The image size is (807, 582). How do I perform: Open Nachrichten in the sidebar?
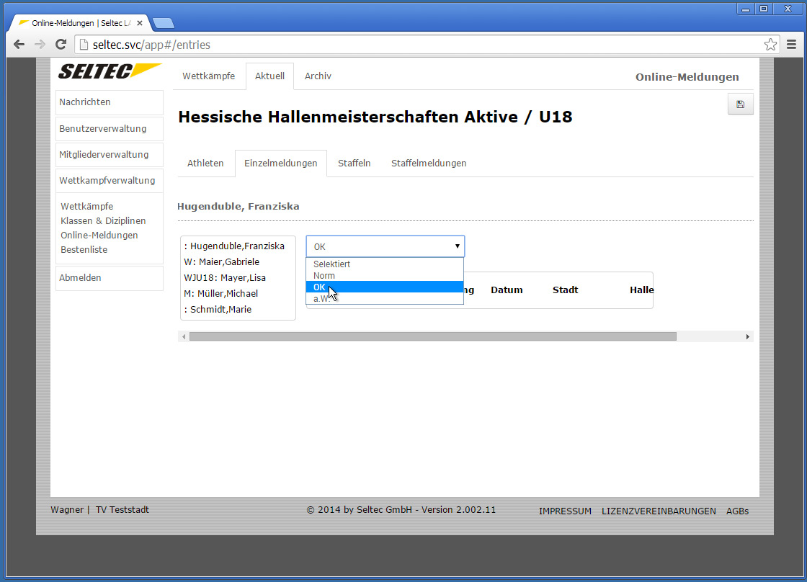click(x=109, y=102)
